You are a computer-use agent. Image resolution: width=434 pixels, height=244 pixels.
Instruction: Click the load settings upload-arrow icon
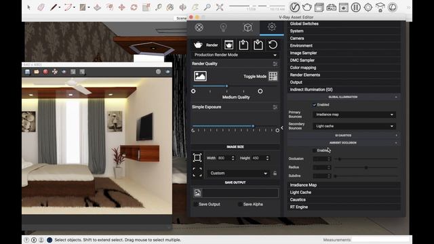tap(243, 45)
